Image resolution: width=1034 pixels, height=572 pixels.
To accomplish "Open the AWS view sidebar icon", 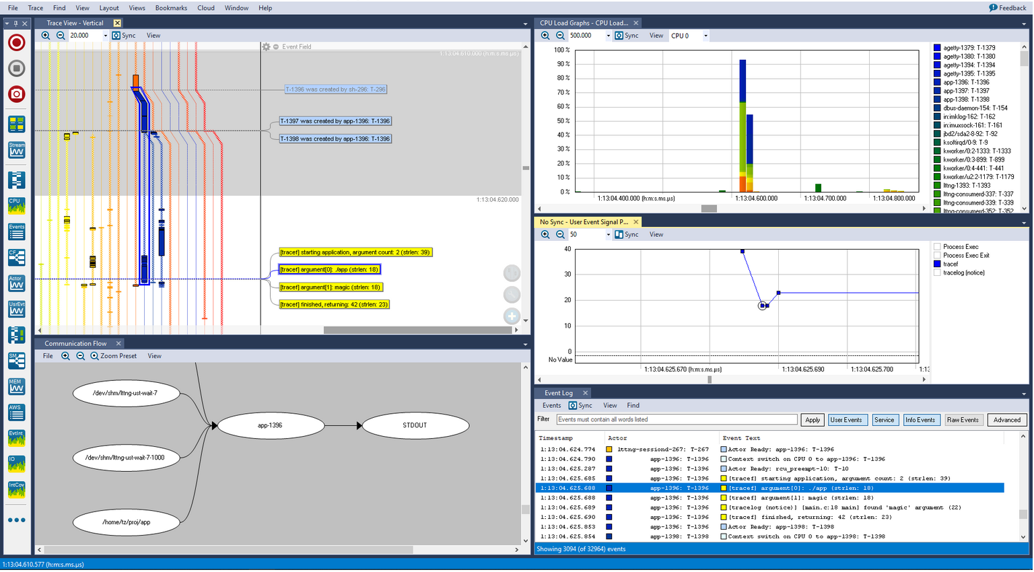I will 17,412.
